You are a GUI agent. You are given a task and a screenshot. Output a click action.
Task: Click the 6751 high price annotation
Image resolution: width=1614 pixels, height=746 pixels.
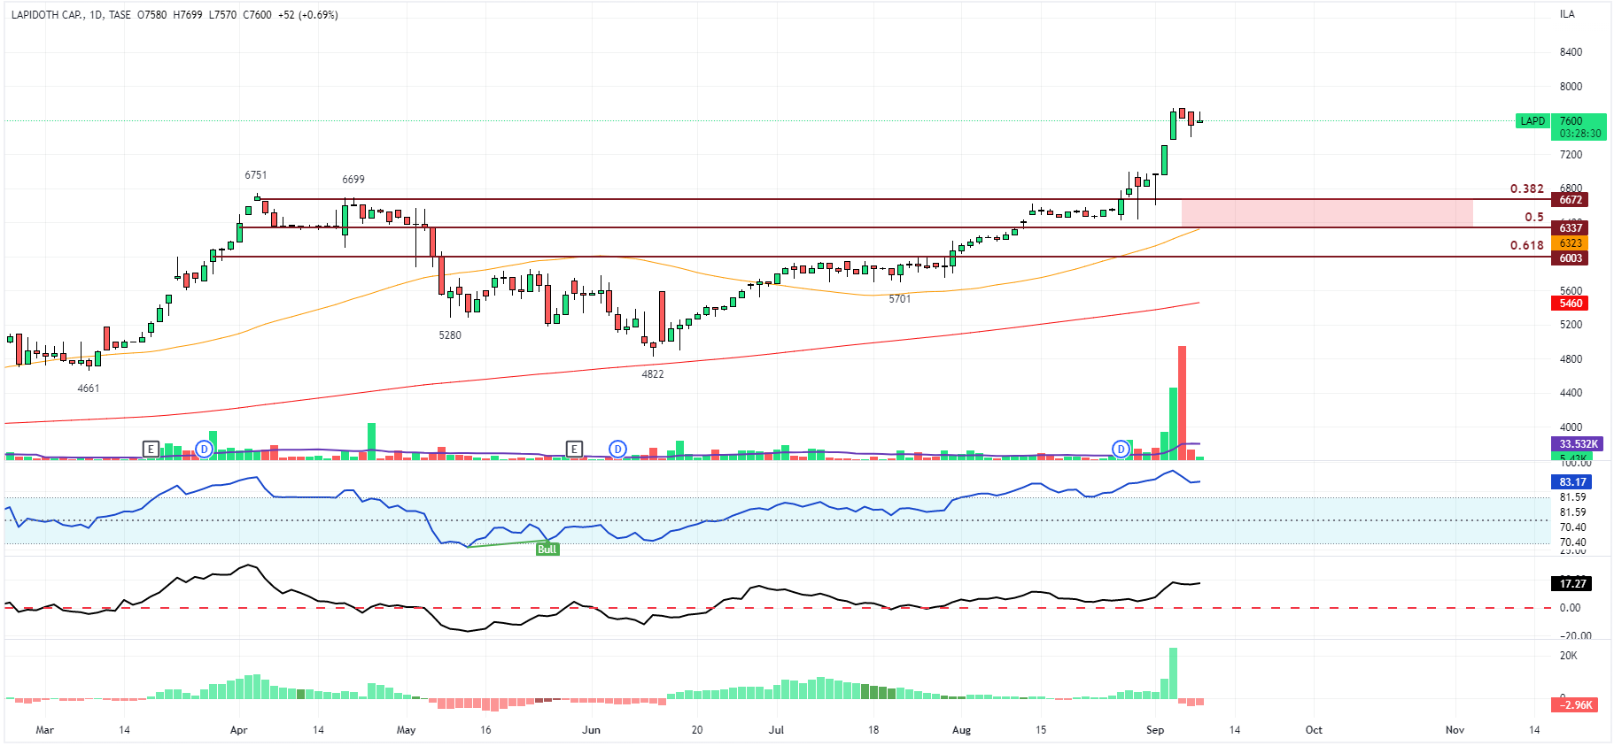[x=255, y=175]
